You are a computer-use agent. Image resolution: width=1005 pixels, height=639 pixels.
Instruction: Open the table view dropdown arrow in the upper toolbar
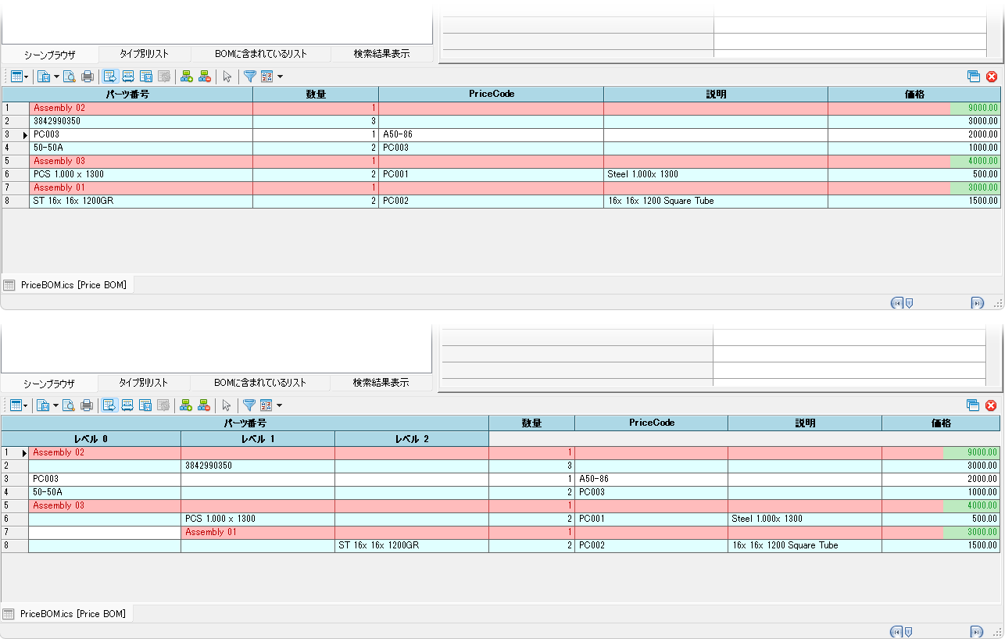[27, 77]
